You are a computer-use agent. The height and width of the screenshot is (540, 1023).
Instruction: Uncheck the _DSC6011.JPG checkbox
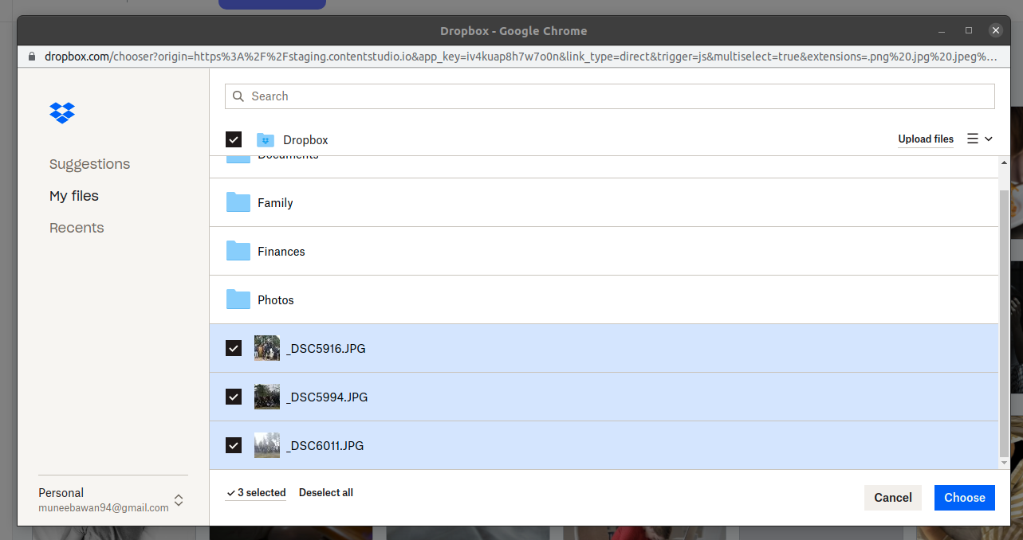click(x=234, y=445)
